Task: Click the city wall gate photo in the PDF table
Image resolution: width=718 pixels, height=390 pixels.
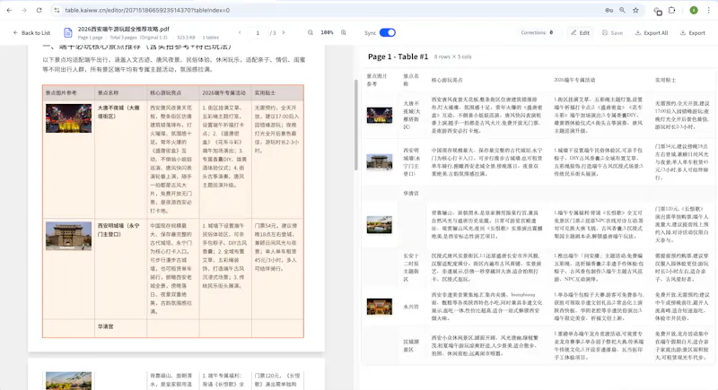Action: pyautogui.click(x=69, y=237)
